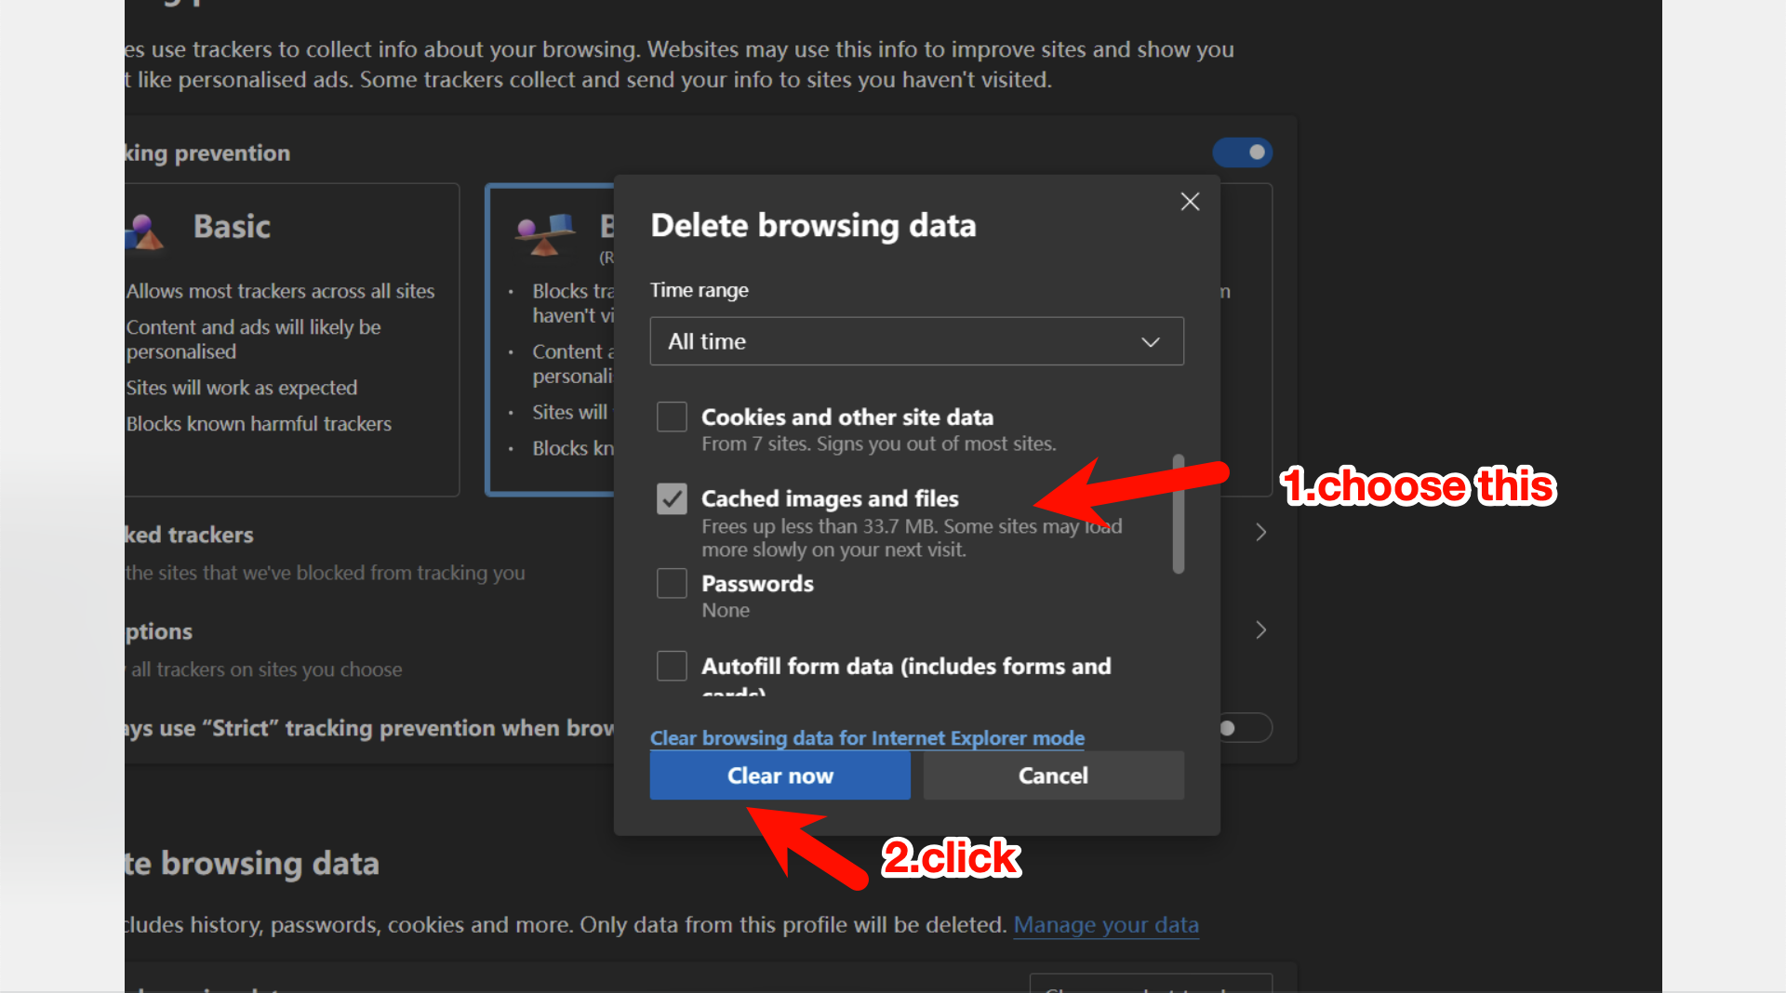Disable the Tracking prevention toggle

pyautogui.click(x=1243, y=152)
